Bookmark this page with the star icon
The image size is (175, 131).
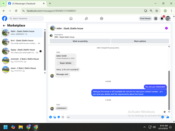(x=157, y=11)
